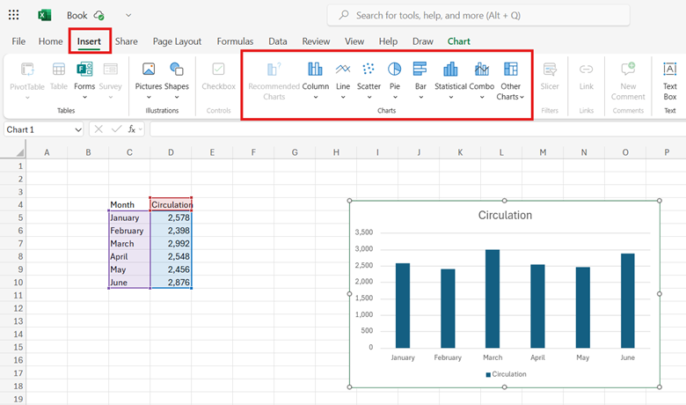686x405 pixels.
Task: Switch to the Home tab
Action: [50, 41]
